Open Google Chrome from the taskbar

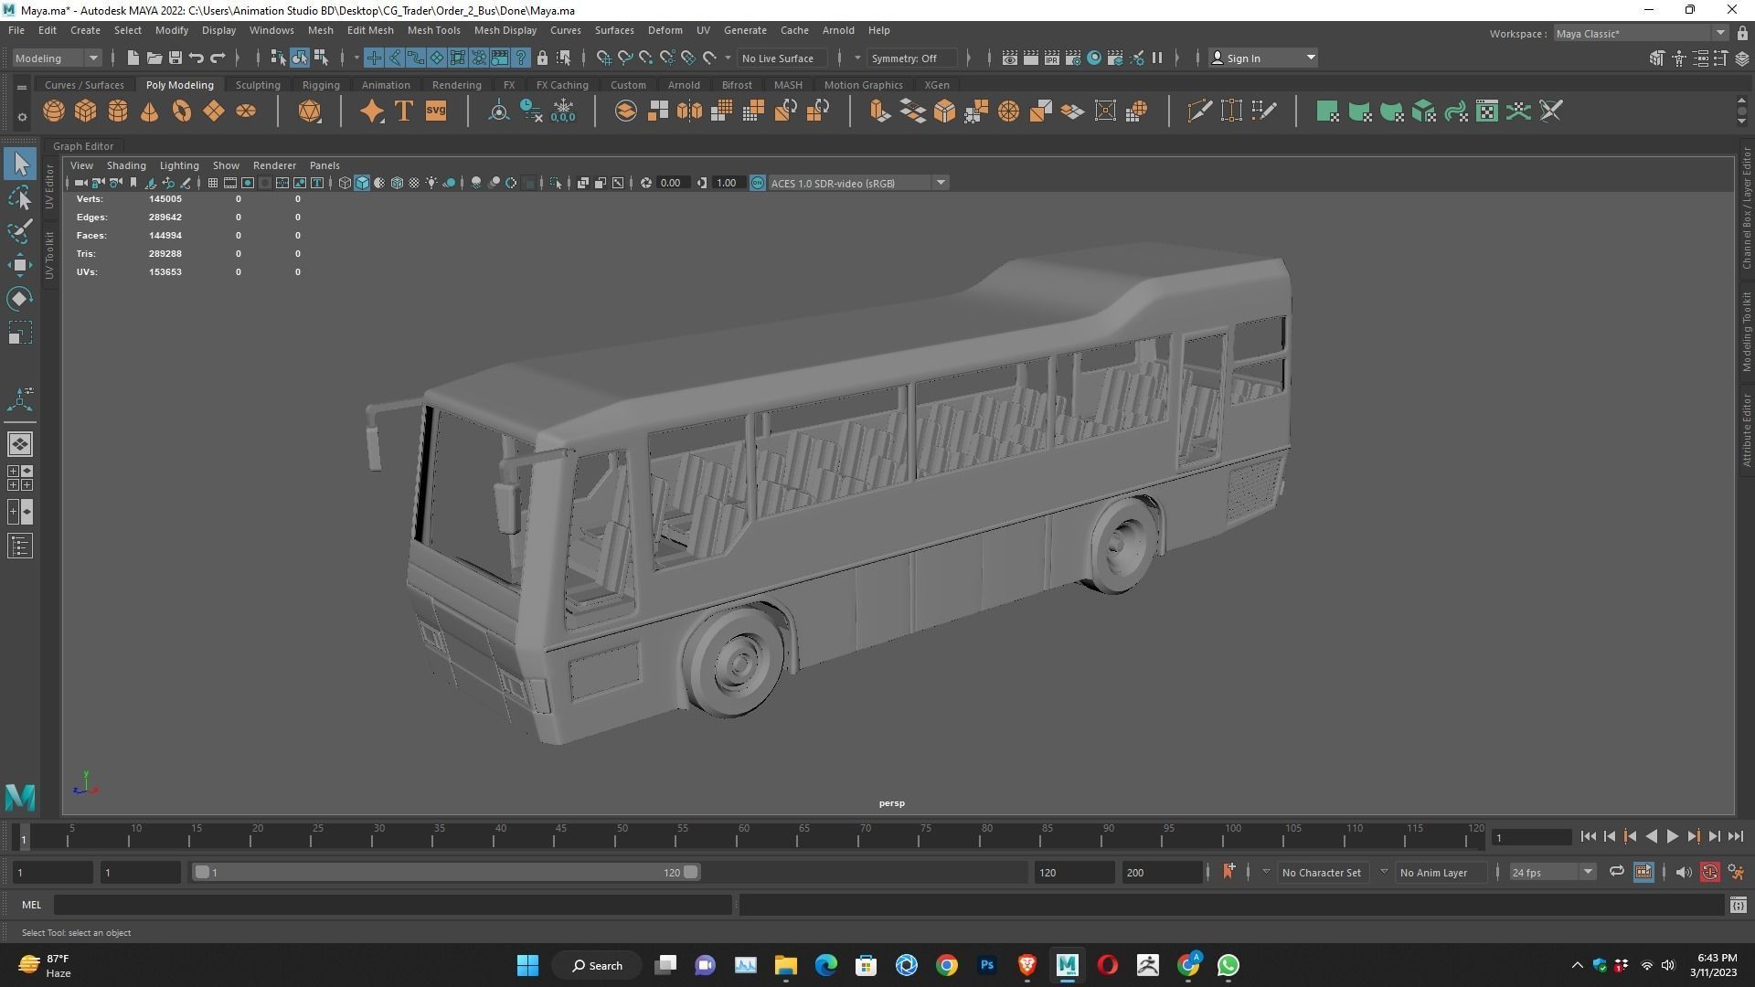click(x=947, y=965)
